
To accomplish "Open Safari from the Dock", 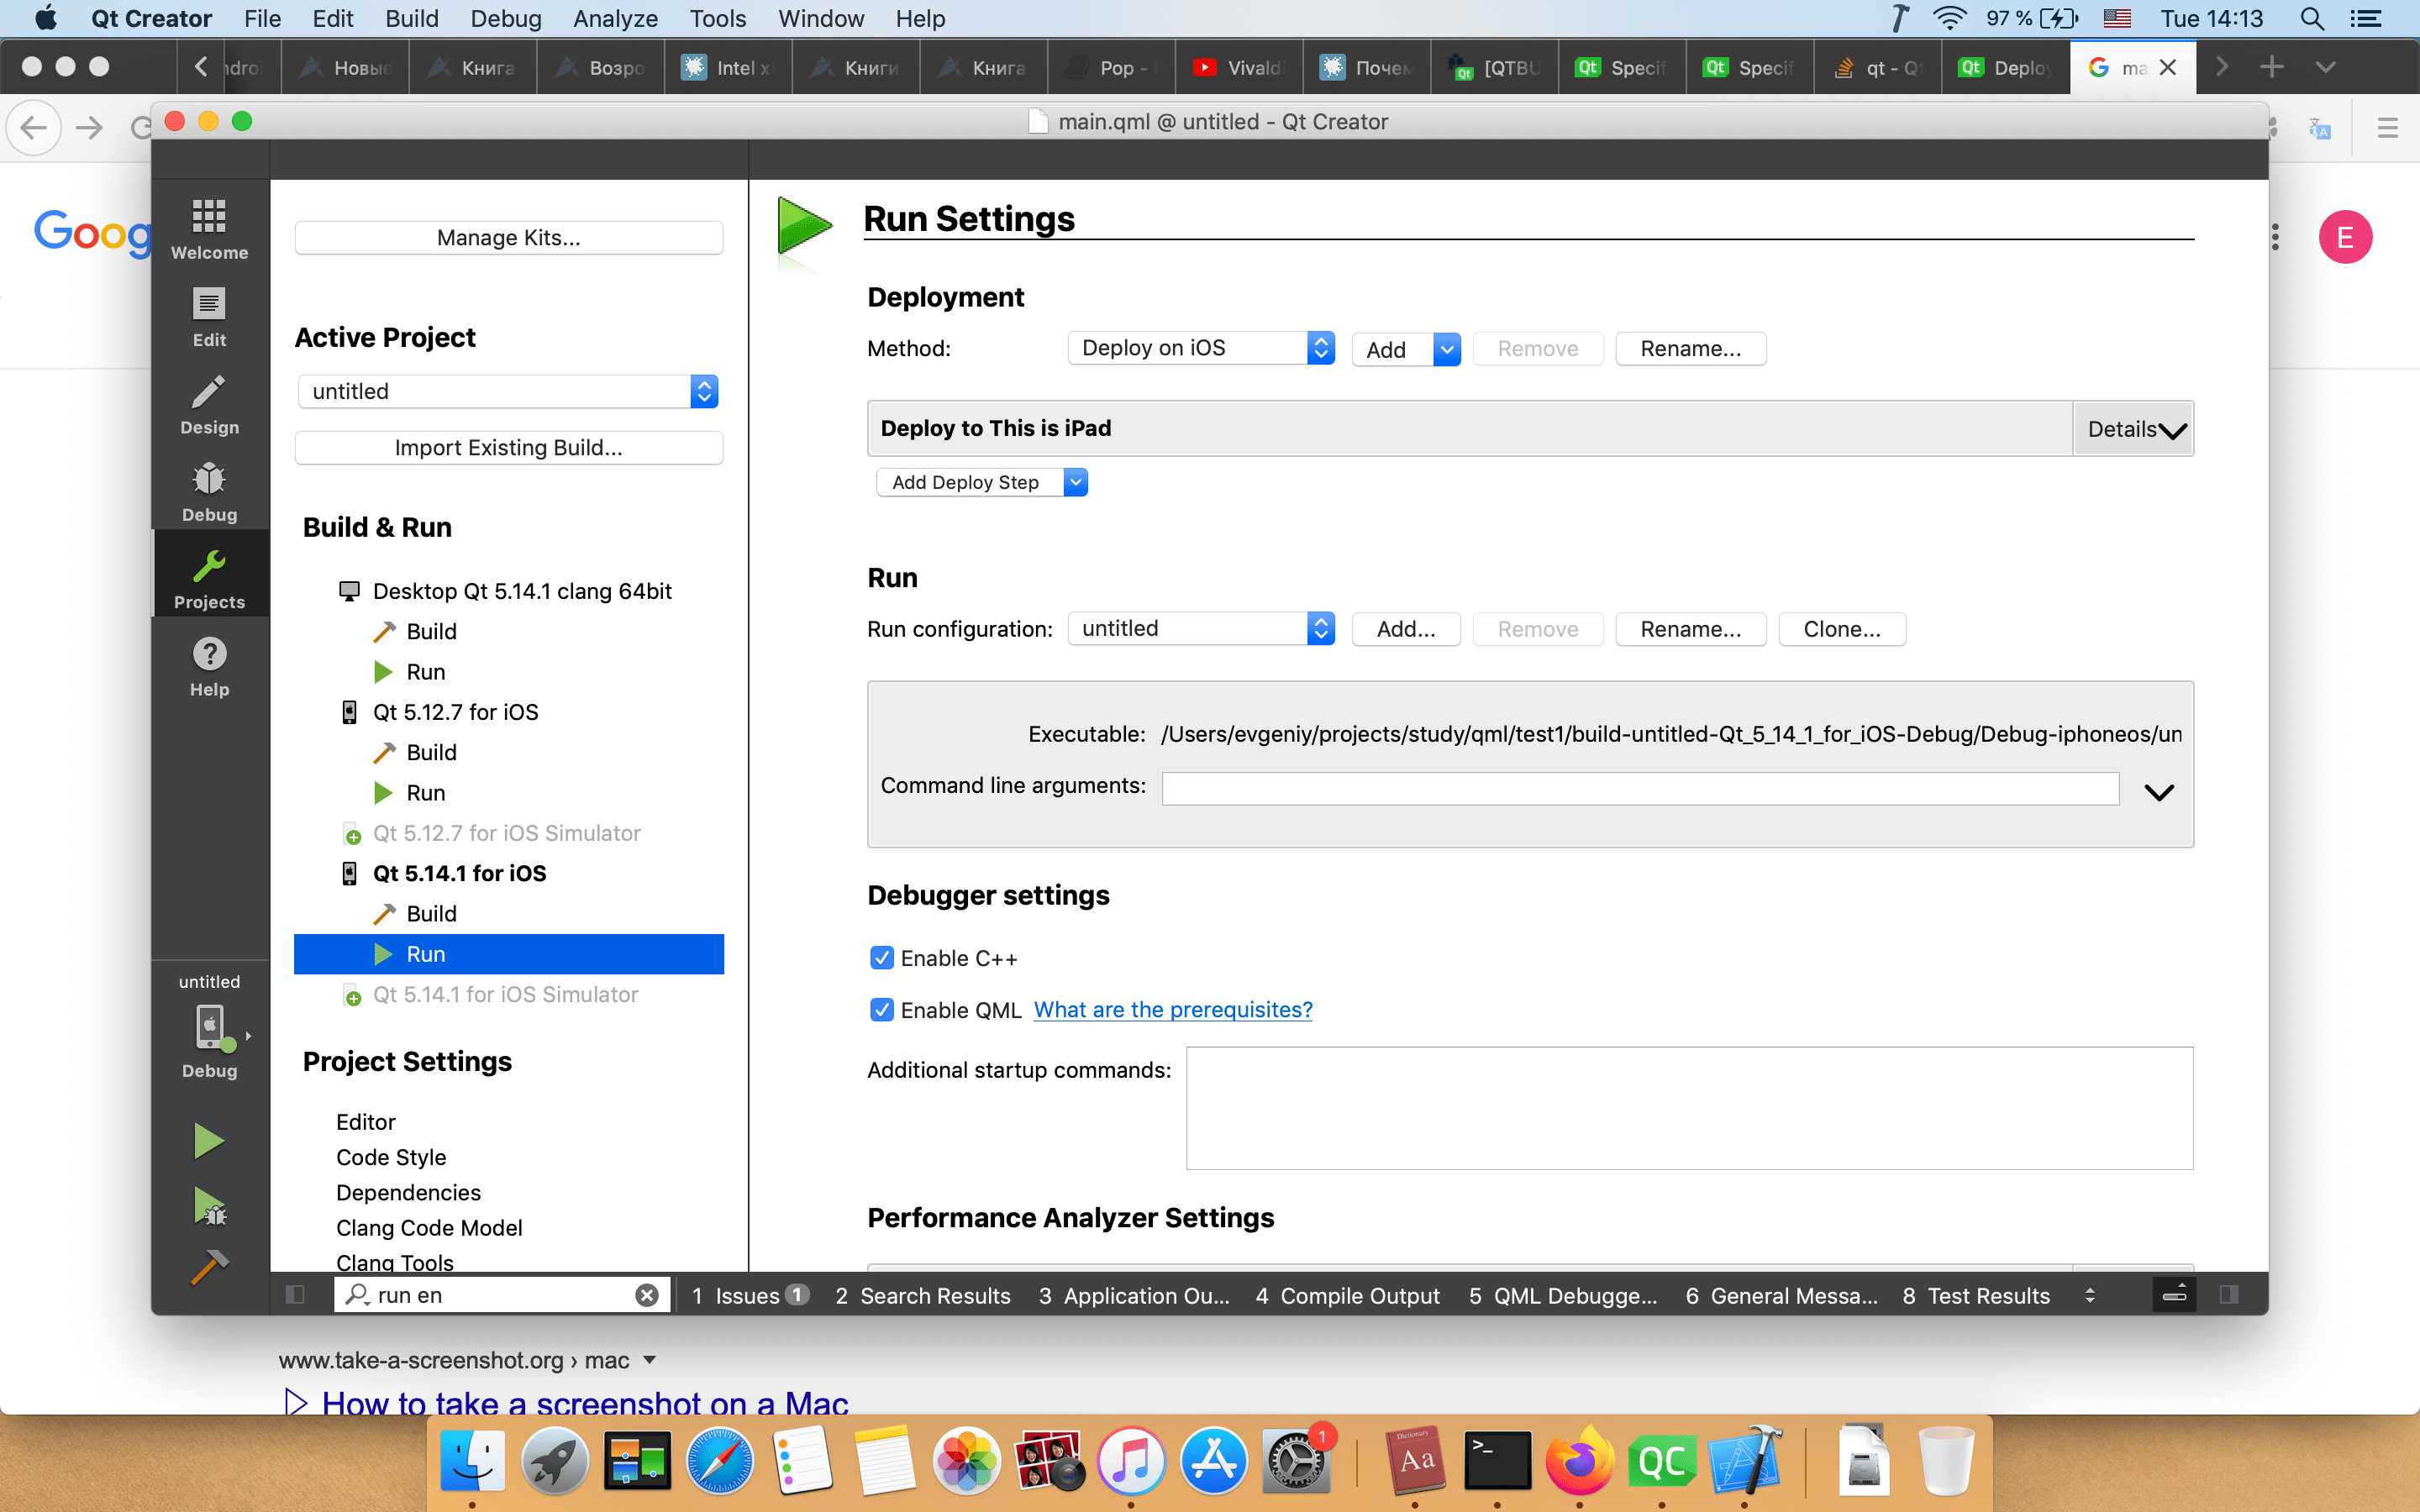I will tap(719, 1461).
